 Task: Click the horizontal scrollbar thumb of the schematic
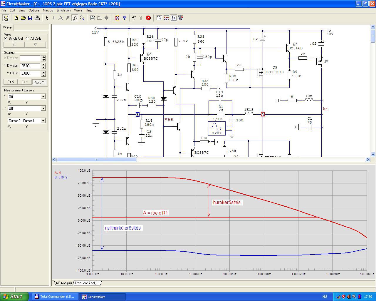pyautogui.click(x=96, y=159)
